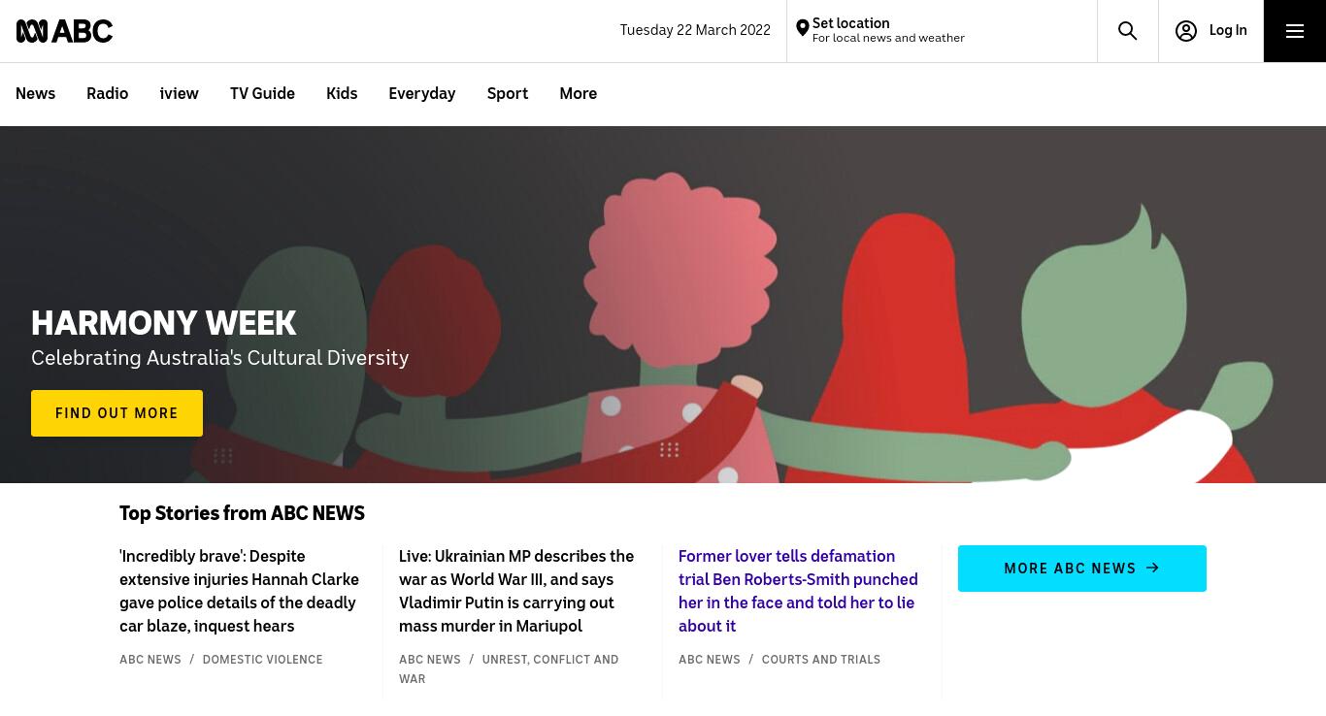This screenshot has width=1326, height=716.
Task: Select Everyday in the navigation bar
Action: 421,94
